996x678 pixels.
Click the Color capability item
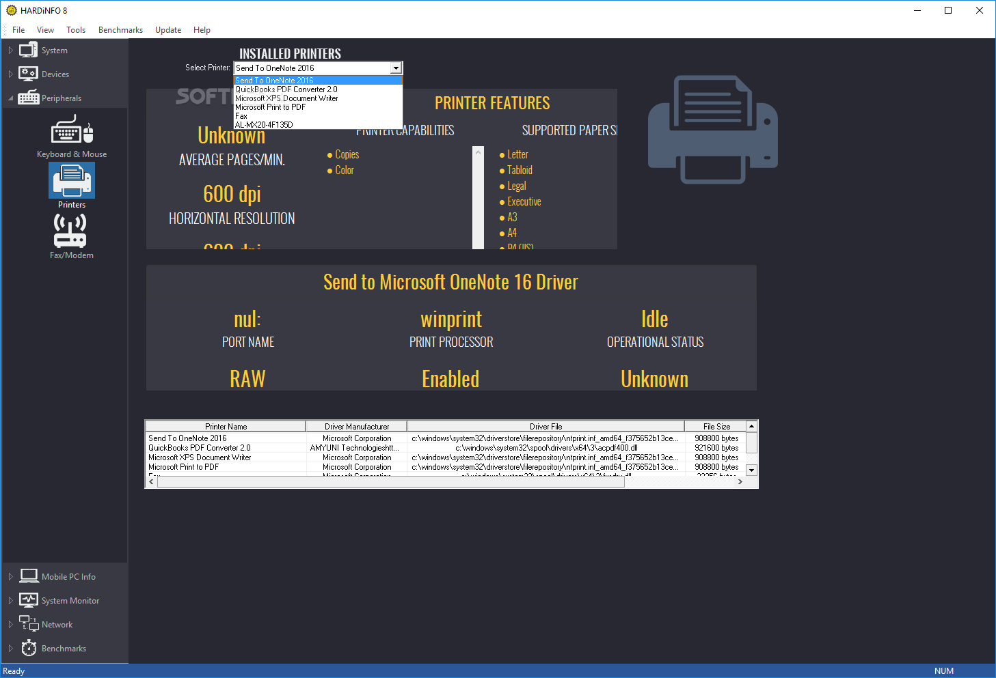coord(340,170)
